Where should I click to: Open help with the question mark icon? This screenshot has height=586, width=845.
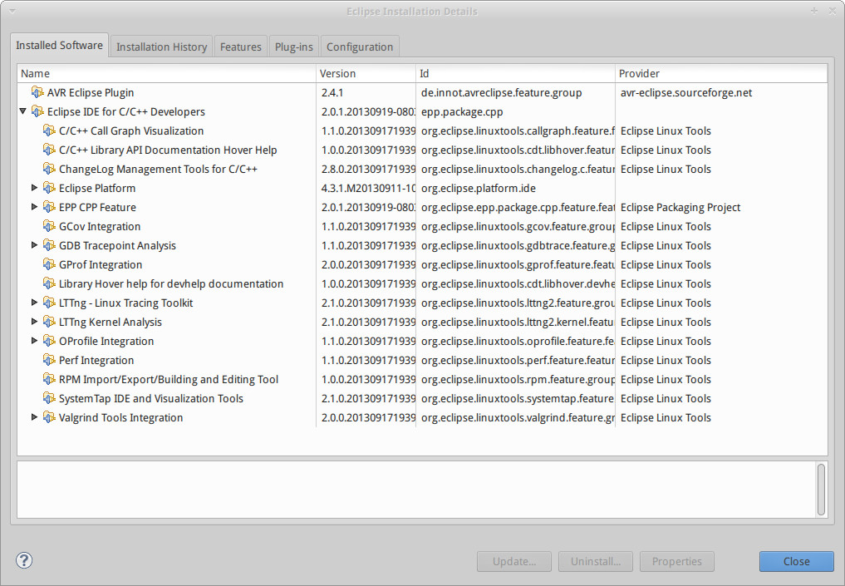click(x=24, y=560)
